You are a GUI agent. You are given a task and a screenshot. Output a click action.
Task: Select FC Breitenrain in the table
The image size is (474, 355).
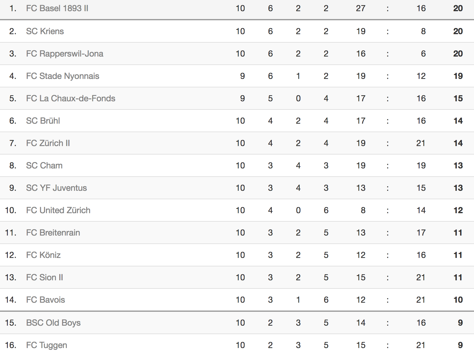tap(53, 233)
